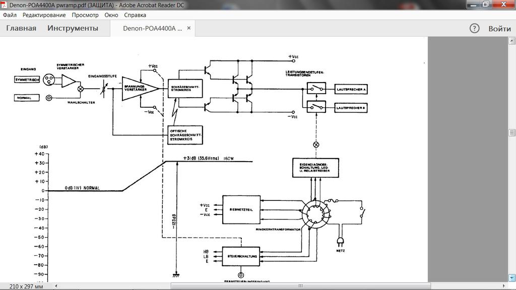This screenshot has height=290, width=516.
Task: Click the vertical scrollbar thumb
Action: [511, 133]
